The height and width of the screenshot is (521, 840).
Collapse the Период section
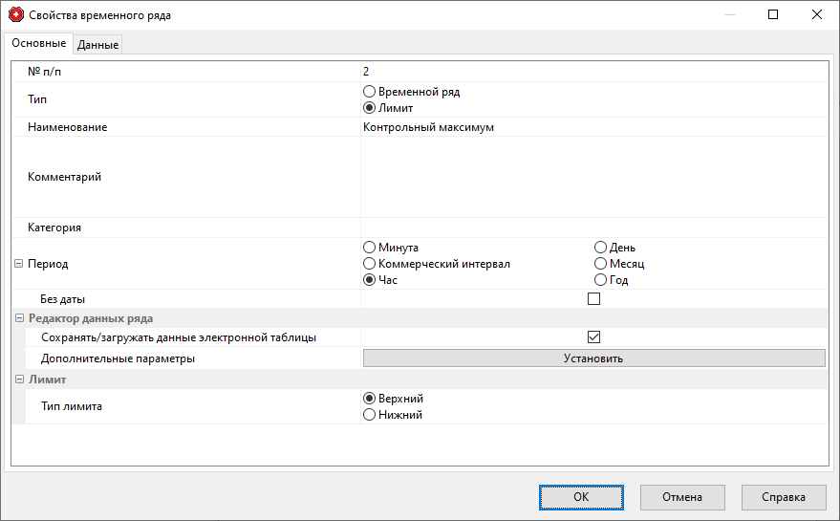[x=19, y=264]
